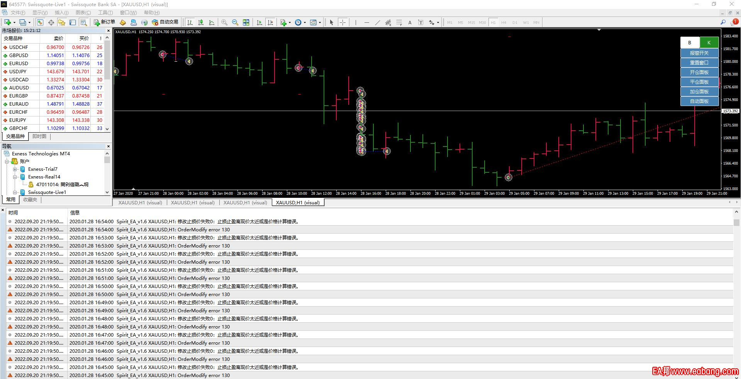
Task: Toggle the green K button on chart
Action: pos(709,42)
